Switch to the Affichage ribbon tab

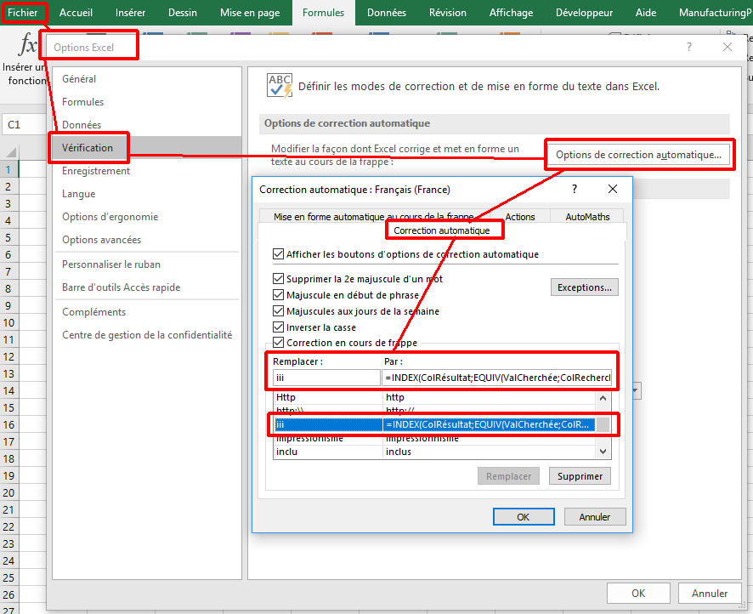pyautogui.click(x=511, y=13)
